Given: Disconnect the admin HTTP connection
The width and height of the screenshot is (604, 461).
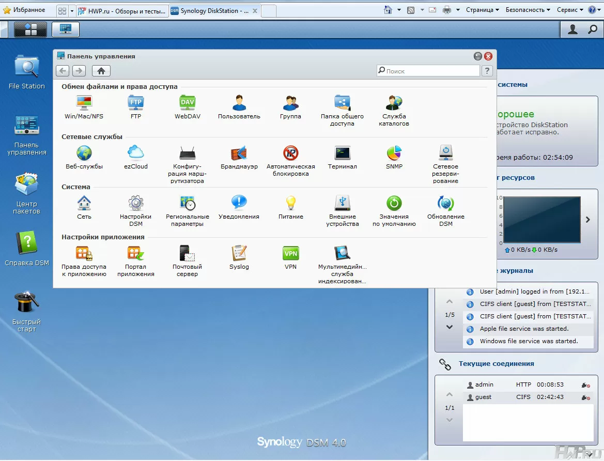Looking at the screenshot, I should (585, 385).
